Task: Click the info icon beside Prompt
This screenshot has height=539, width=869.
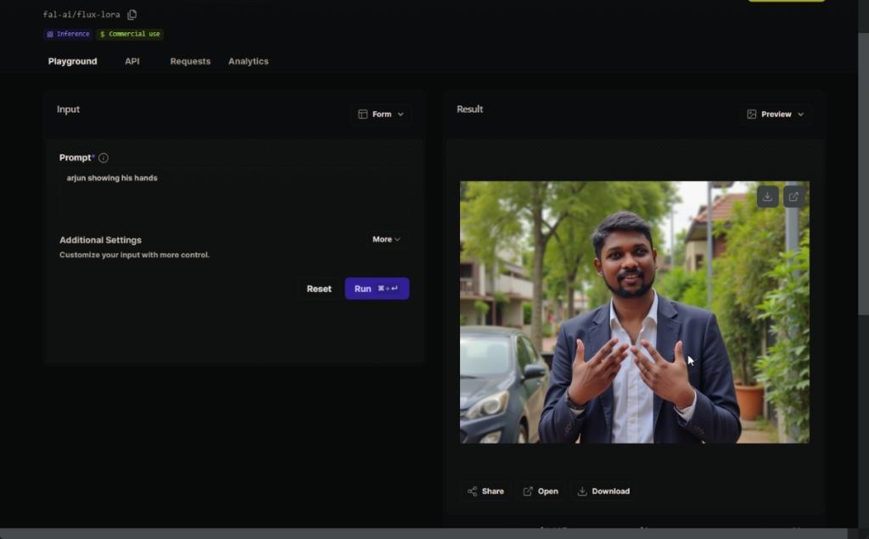Action: [104, 158]
